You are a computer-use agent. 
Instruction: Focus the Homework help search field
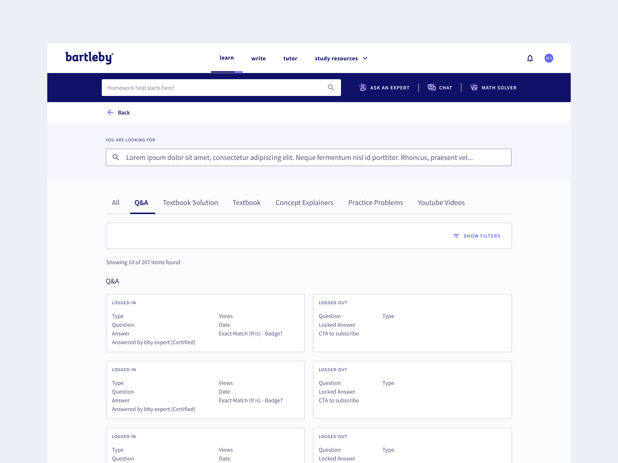coord(221,88)
